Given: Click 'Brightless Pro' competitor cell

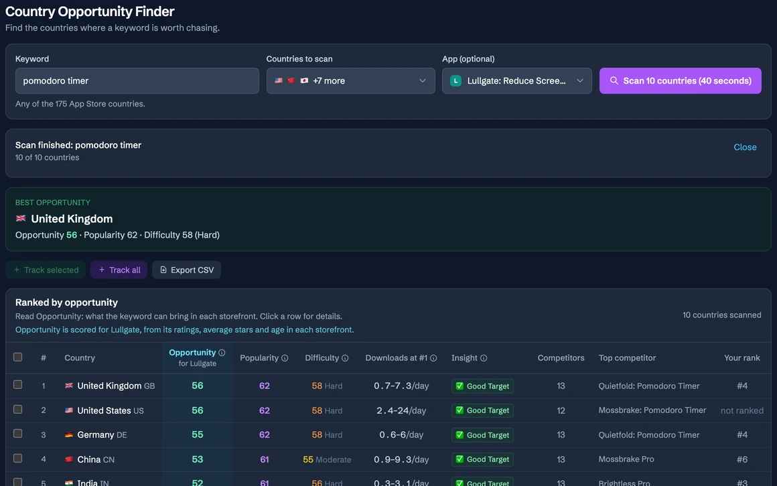Looking at the screenshot, I should 624,483.
